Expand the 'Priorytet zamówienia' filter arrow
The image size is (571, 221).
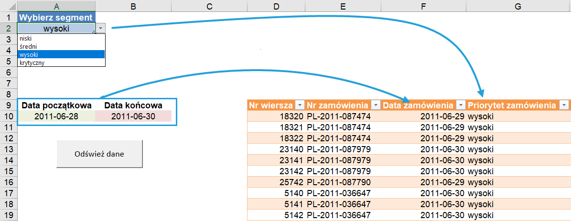(564, 105)
